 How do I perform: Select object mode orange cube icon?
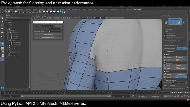[x=166, y=23]
